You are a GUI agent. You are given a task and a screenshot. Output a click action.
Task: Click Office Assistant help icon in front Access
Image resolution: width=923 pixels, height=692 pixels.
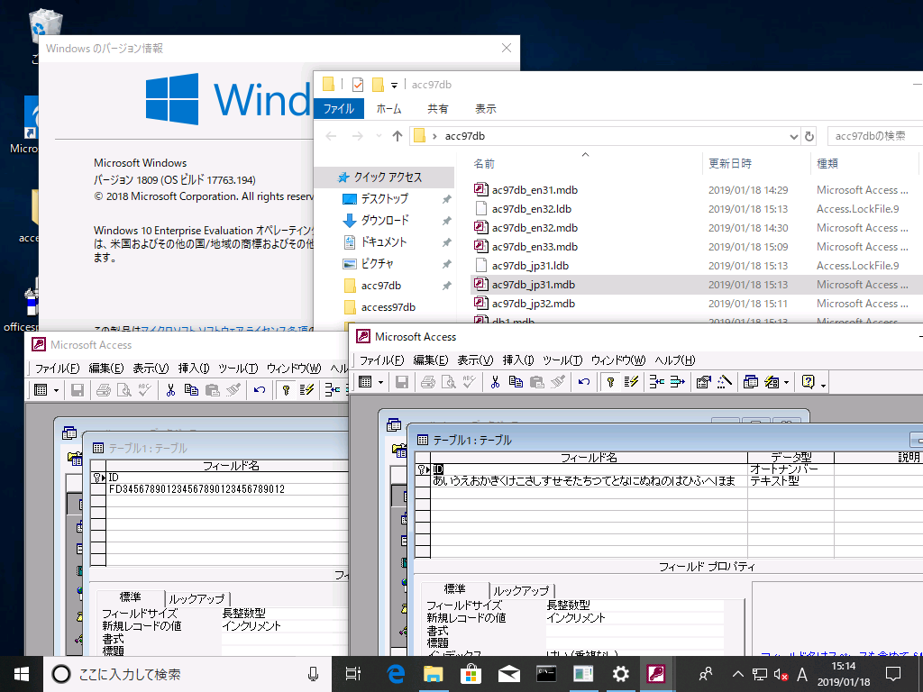[809, 382]
